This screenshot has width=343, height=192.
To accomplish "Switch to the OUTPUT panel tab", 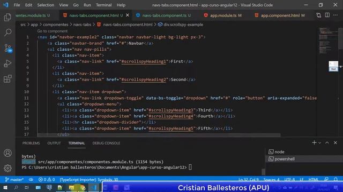I will pos(54,143).
